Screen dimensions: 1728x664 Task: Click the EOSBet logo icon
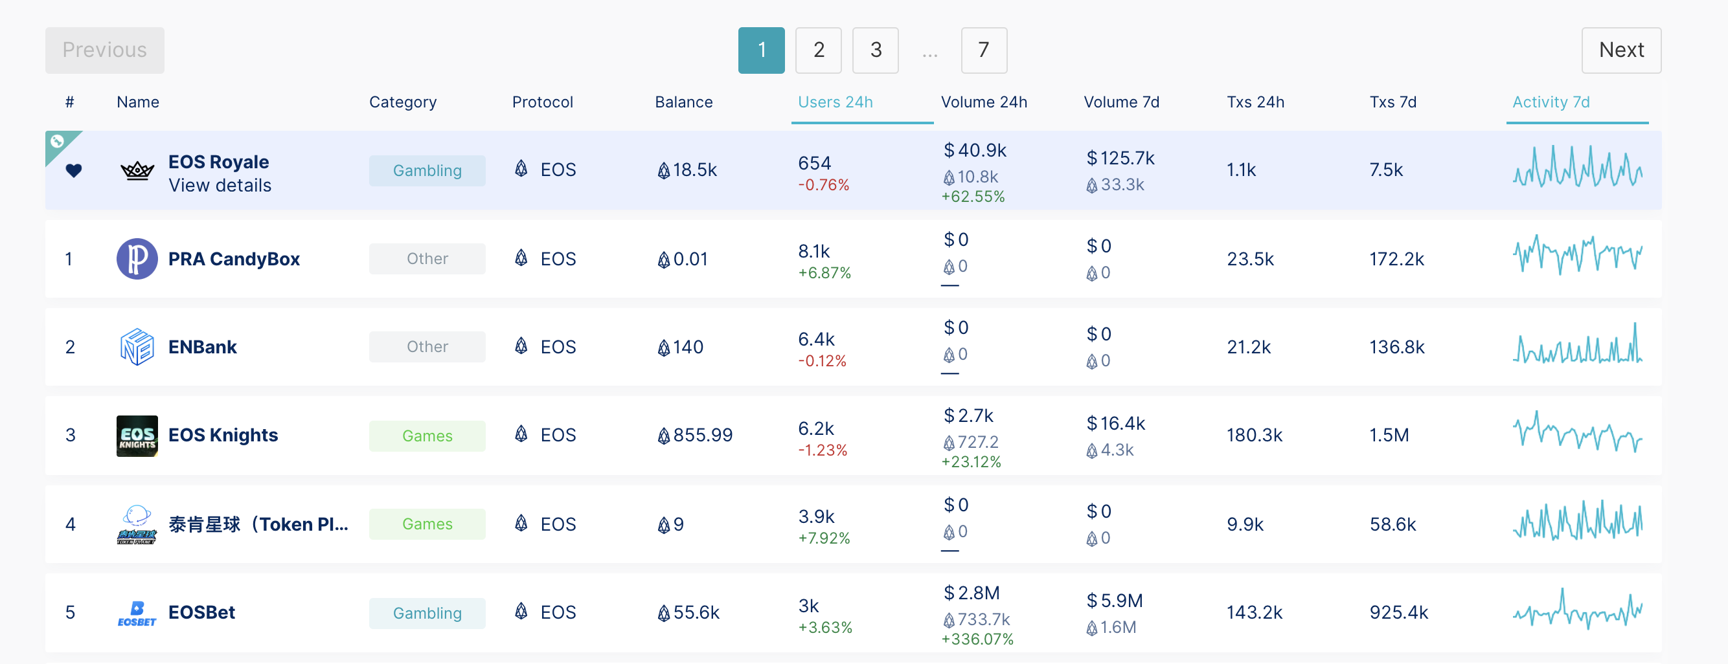(x=137, y=613)
